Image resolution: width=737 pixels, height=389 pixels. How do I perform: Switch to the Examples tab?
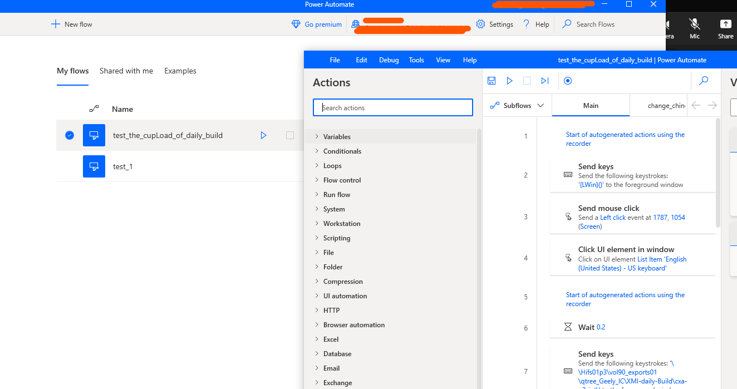(180, 71)
